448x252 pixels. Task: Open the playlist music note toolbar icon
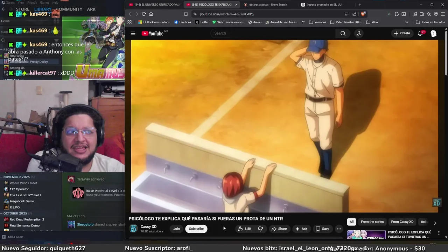tap(415, 14)
